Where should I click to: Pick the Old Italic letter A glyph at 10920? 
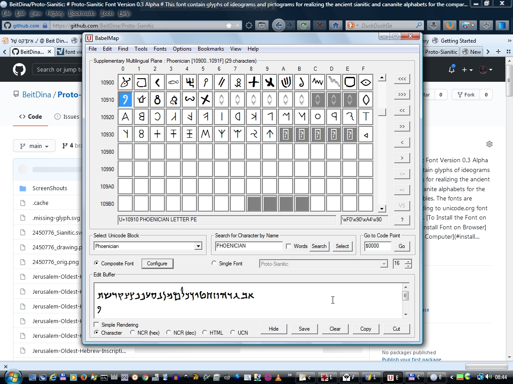click(x=125, y=117)
